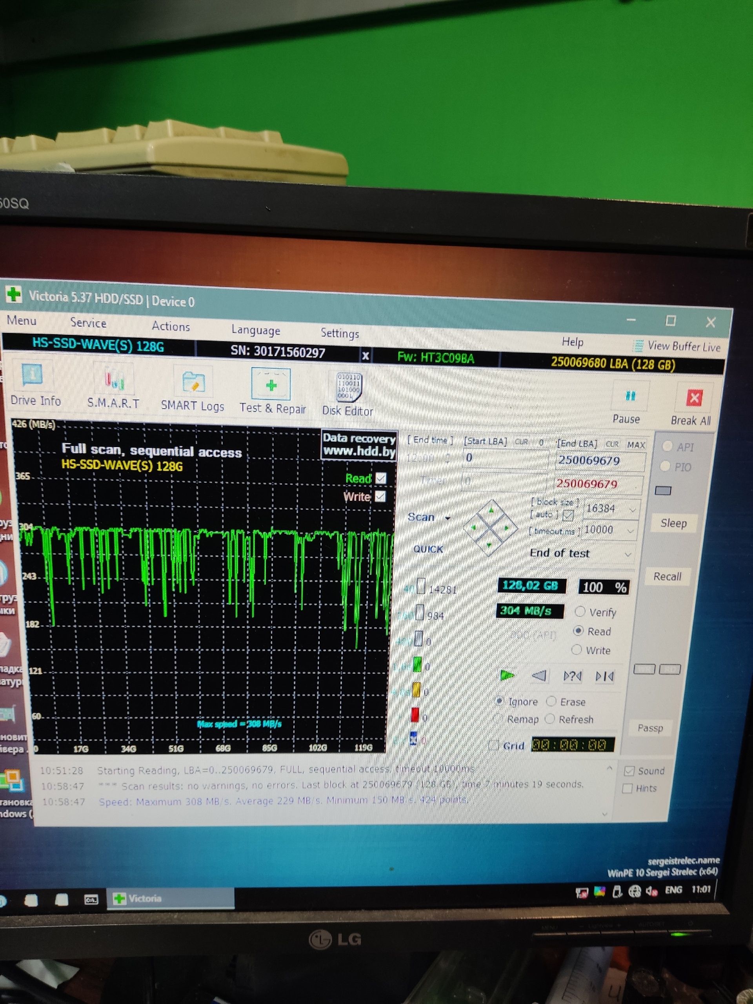Uncheck the Read graph checkbox

click(381, 478)
